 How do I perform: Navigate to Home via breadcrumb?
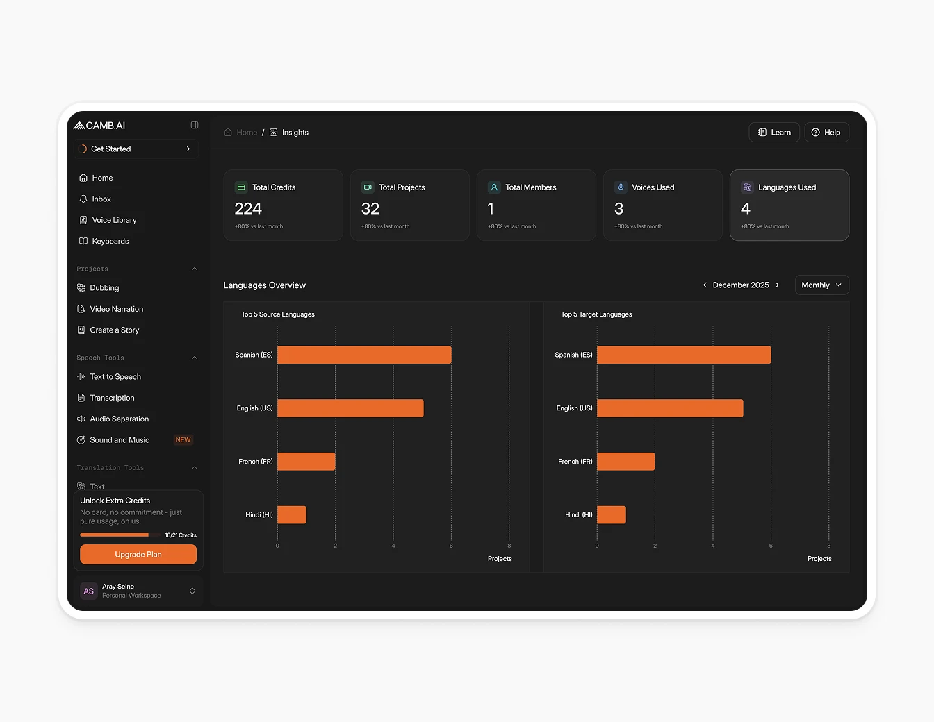pos(246,132)
